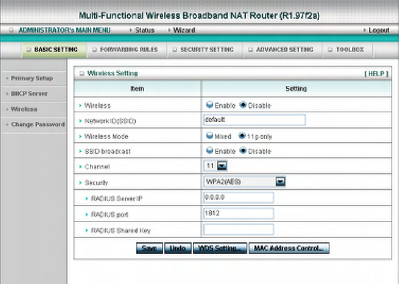Choose Mixed wireless mode
Viewport: 399px width, 284px height.
209,135
